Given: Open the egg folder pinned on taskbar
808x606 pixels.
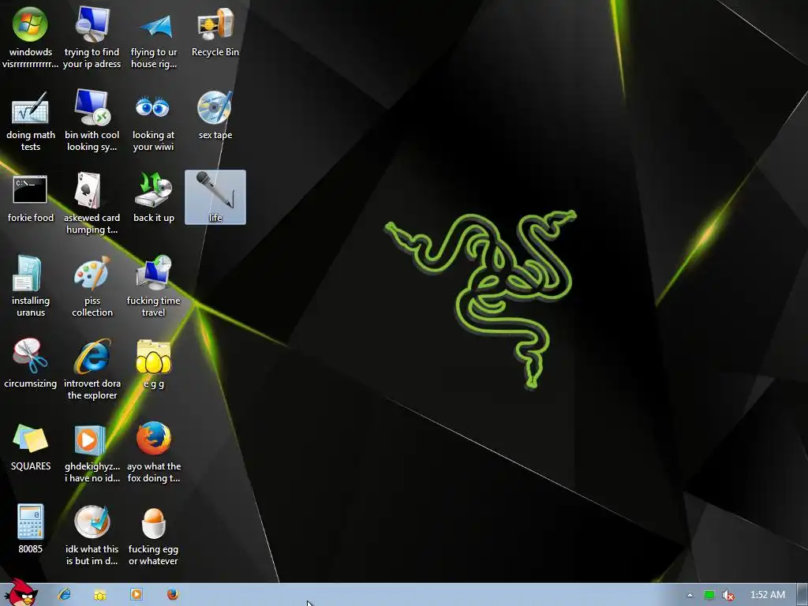Looking at the screenshot, I should [100, 595].
